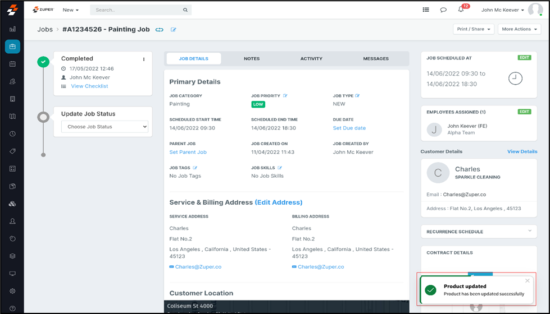The image size is (550, 314).
Task: Open the Choose Job Status dropdown
Action: coord(104,127)
